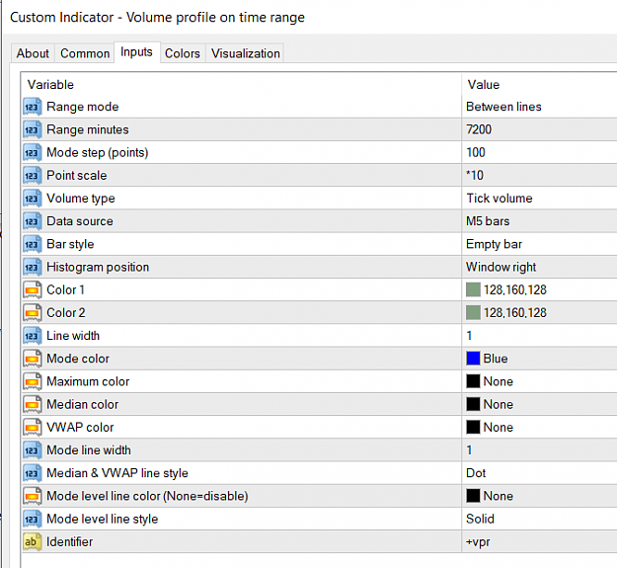Click the blue Mode color swatch
This screenshot has height=568, width=617.
pos(473,359)
